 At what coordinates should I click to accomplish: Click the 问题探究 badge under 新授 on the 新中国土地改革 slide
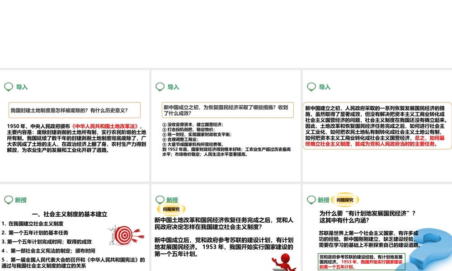click(171, 210)
